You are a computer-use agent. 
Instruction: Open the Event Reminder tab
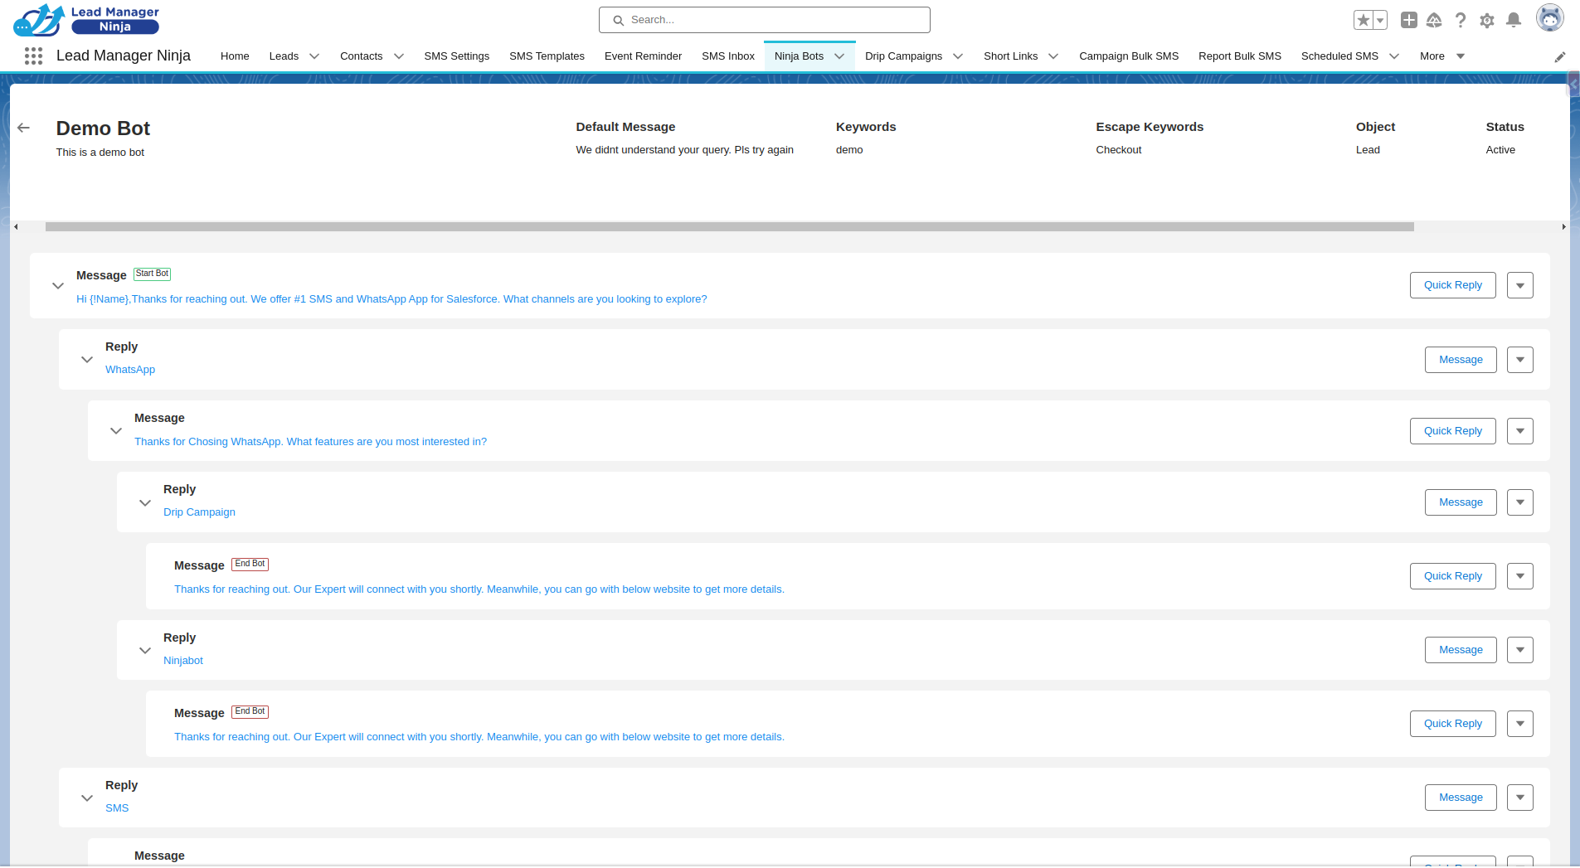pos(643,56)
